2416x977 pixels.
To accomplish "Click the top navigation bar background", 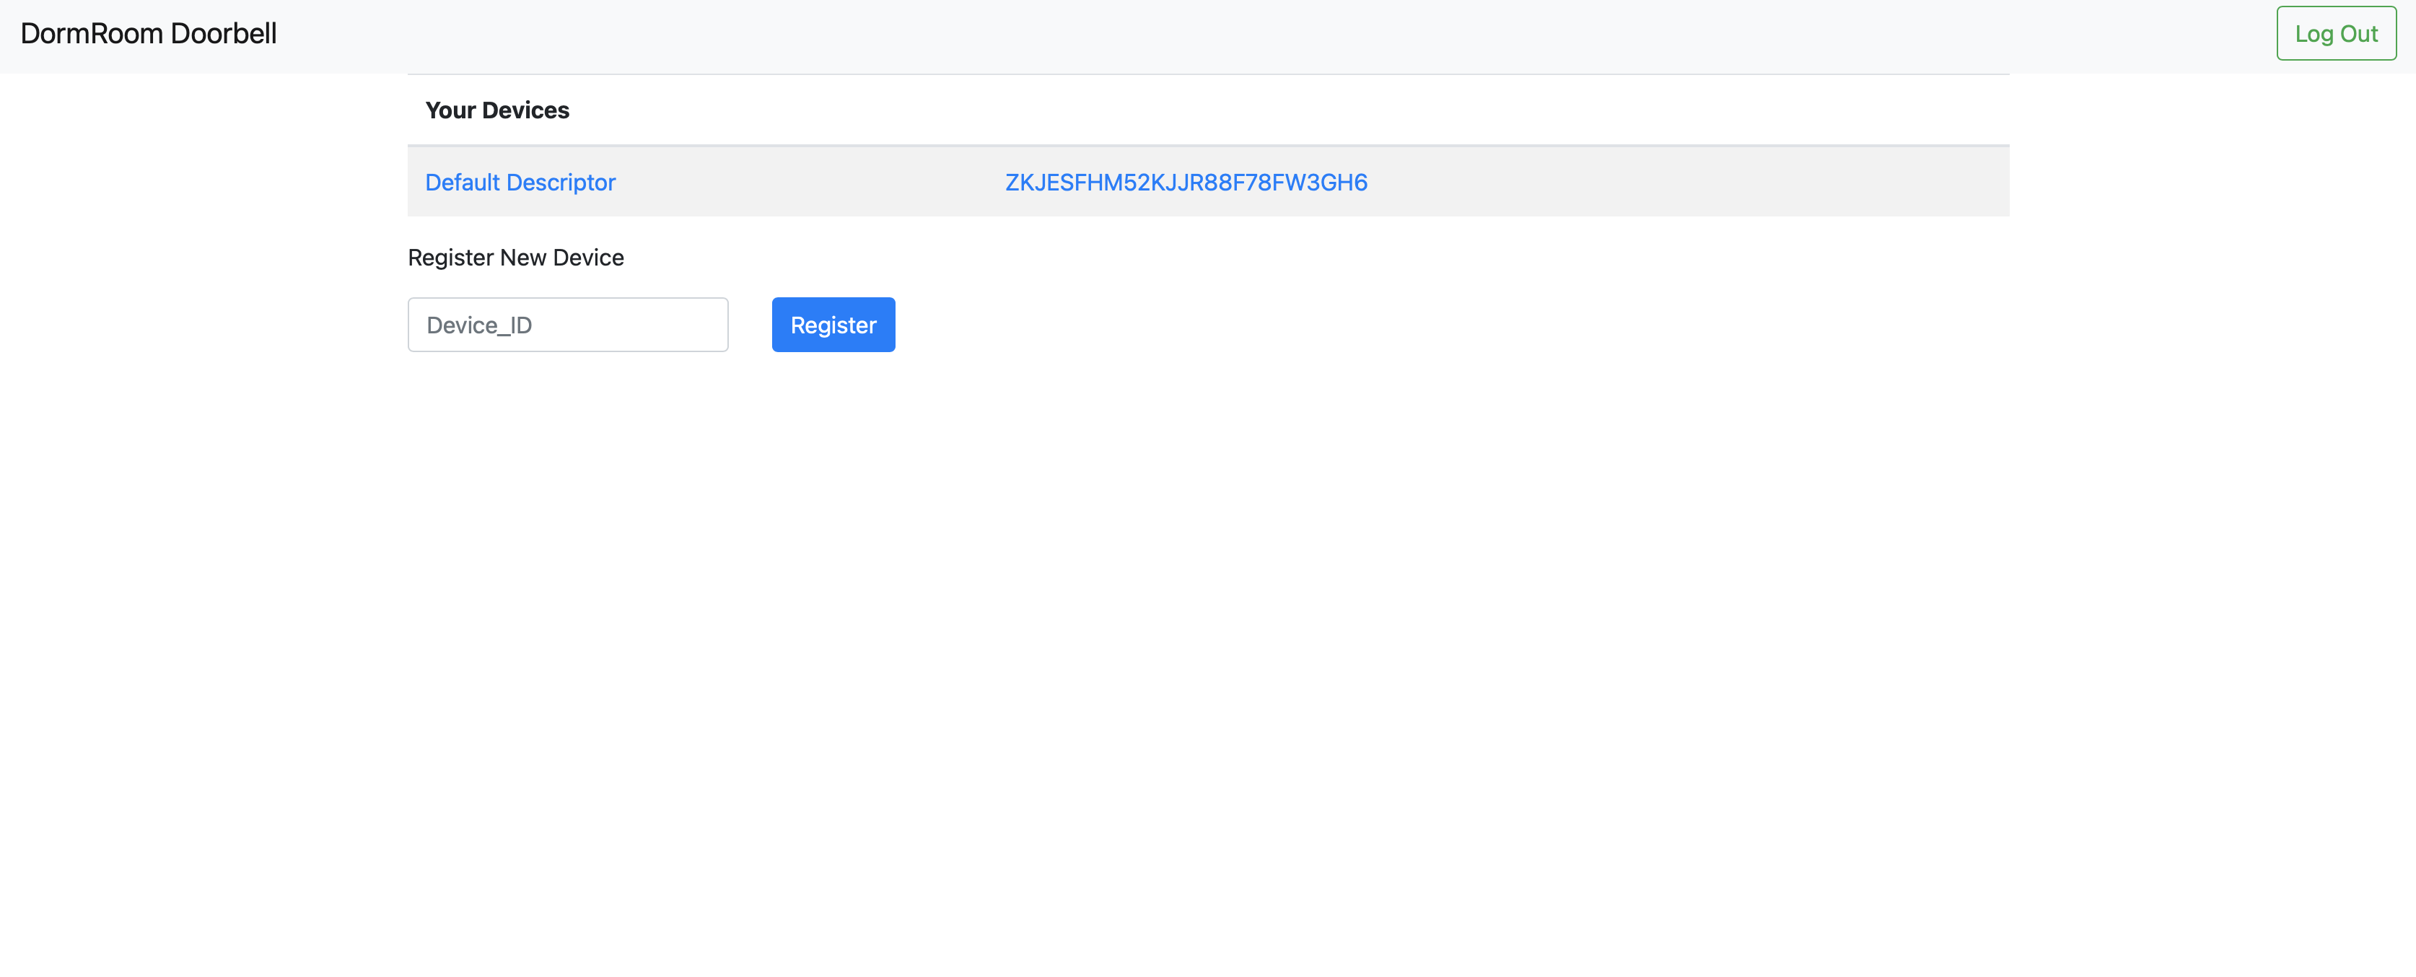I will [1220, 34].
